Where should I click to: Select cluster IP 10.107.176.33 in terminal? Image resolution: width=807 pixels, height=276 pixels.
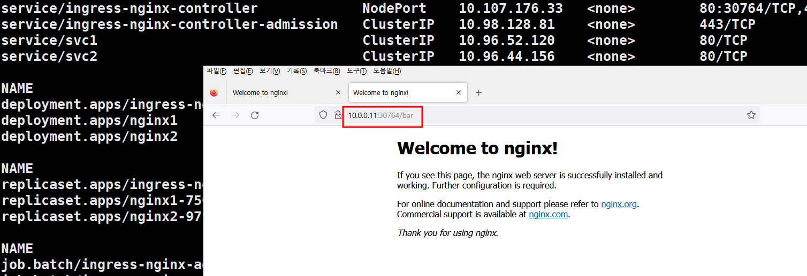pos(511,9)
